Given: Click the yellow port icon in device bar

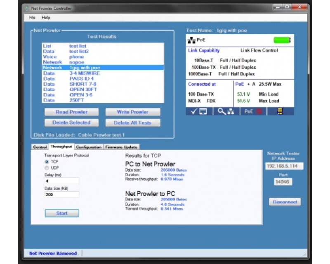Looking at the screenshot, I should (x=280, y=112).
